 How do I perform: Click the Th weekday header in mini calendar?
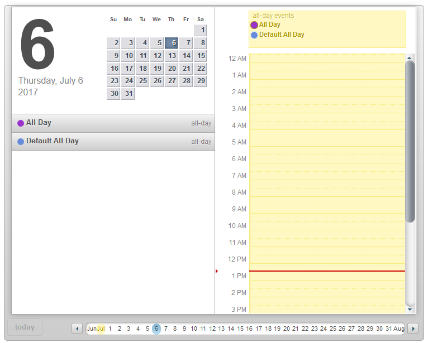pyautogui.click(x=171, y=20)
